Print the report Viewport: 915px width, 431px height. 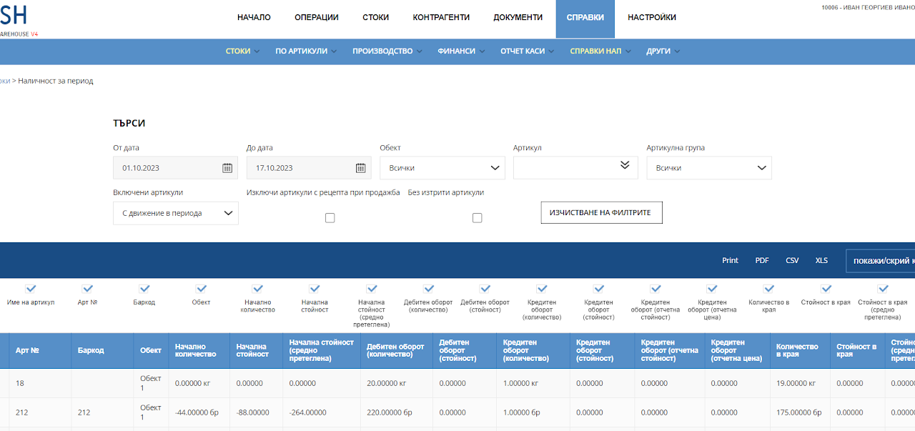pos(730,260)
